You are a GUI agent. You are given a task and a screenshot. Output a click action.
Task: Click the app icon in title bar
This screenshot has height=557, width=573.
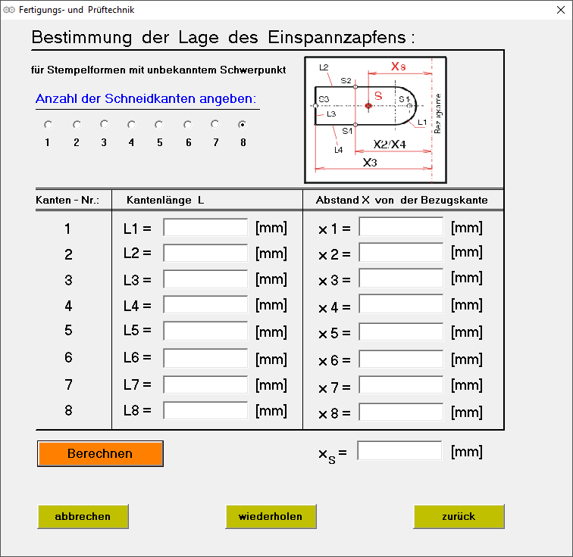[9, 10]
